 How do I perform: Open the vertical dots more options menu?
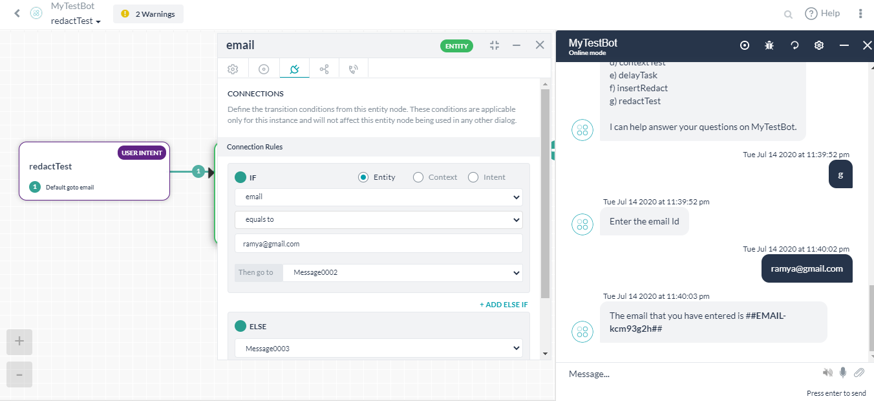coord(860,14)
